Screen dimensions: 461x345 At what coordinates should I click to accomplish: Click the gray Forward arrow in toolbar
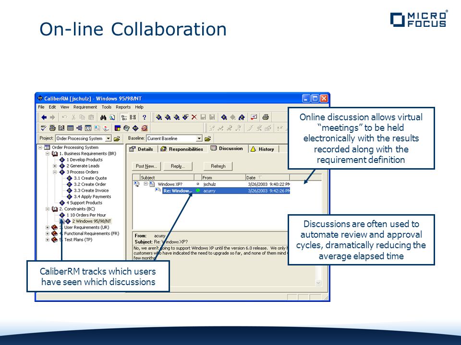point(52,117)
